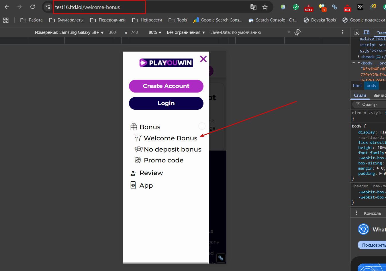386x271 pixels.
Task: Open the Переводчики bookmarks folder
Action: 108,20
